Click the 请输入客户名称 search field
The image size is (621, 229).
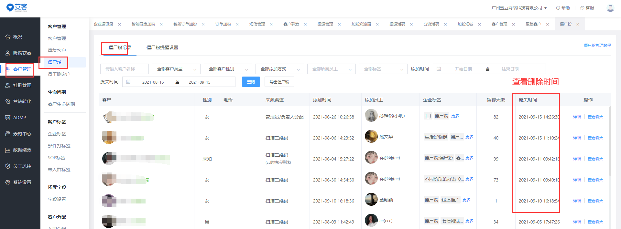pos(124,69)
